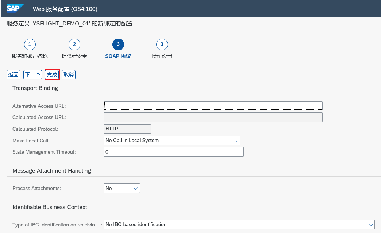Select wizard step 1 circle 服务和绑定名称

[x=30, y=44]
